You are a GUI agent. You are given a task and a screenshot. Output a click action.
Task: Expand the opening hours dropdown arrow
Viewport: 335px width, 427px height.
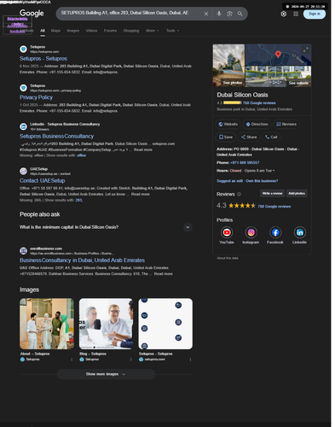tap(274, 171)
